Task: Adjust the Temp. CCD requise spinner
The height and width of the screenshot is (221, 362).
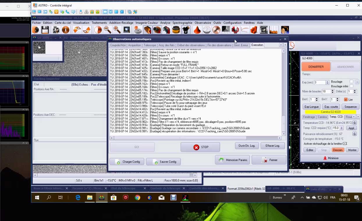Action: click(342, 128)
